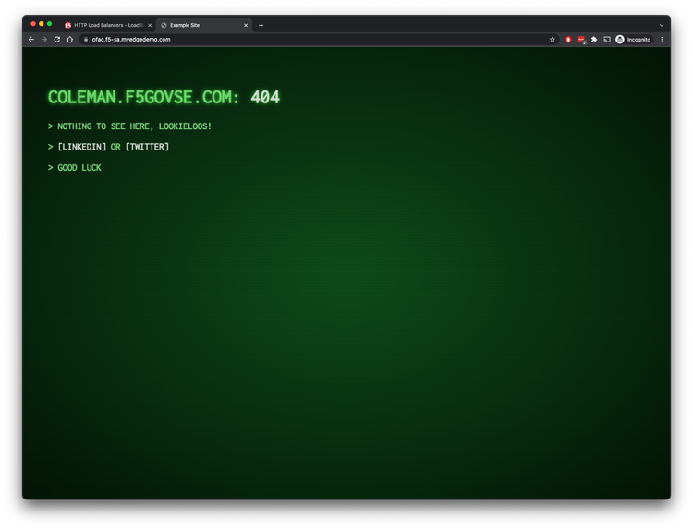
Task: Click the address bar URL field
Action: tap(318, 40)
